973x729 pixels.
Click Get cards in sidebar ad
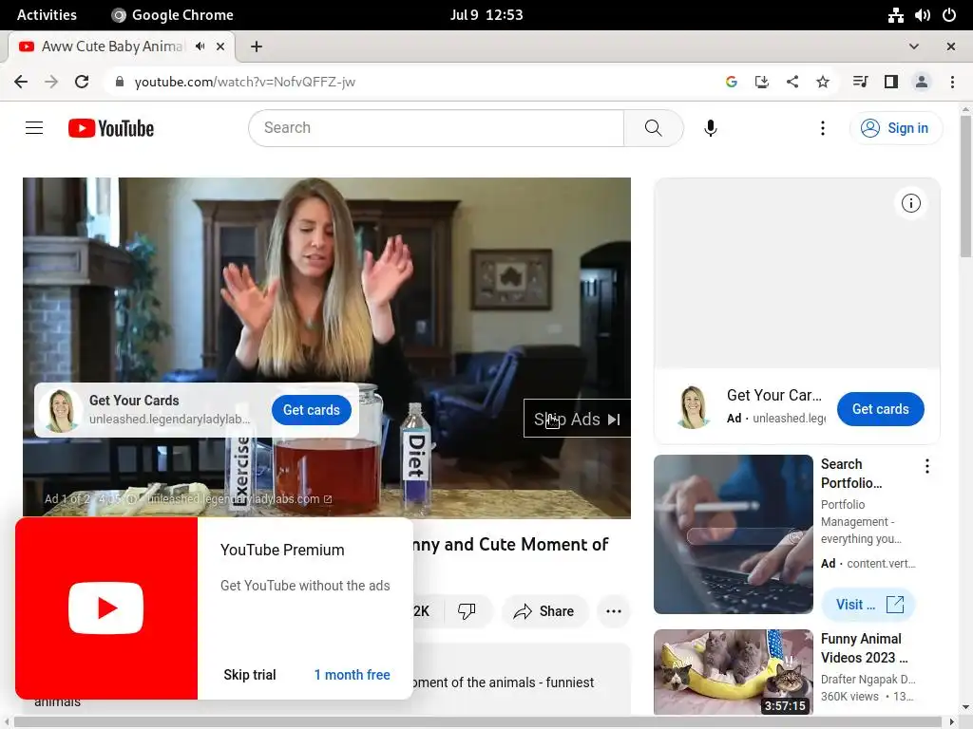click(x=880, y=408)
